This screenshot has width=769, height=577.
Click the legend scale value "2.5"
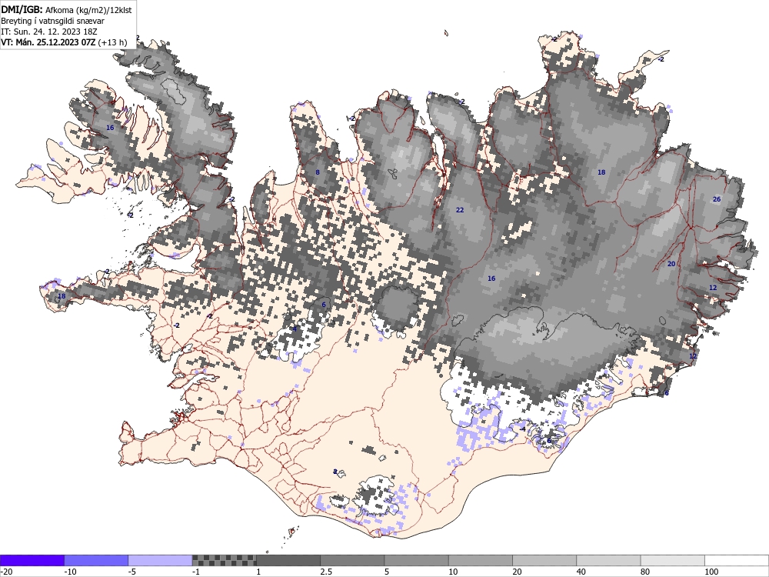[326, 572]
